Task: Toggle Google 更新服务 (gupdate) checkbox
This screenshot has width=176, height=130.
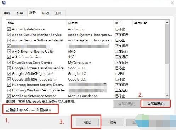Action: tap(9, 73)
